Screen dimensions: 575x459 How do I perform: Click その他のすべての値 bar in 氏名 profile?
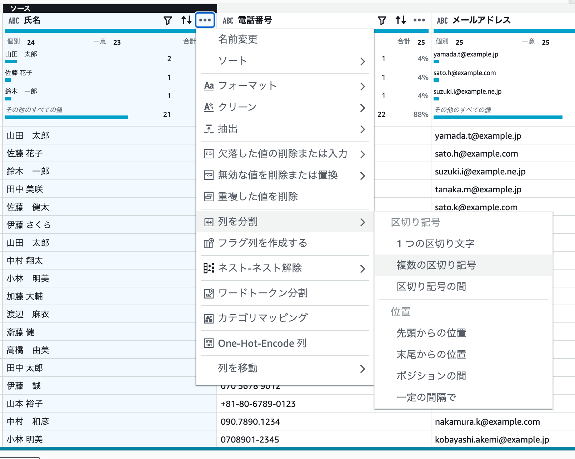67,117
